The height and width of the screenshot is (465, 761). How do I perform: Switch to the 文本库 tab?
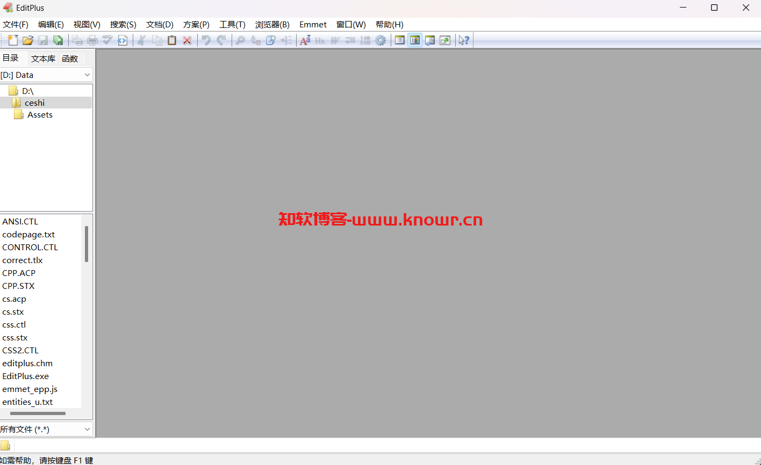43,59
